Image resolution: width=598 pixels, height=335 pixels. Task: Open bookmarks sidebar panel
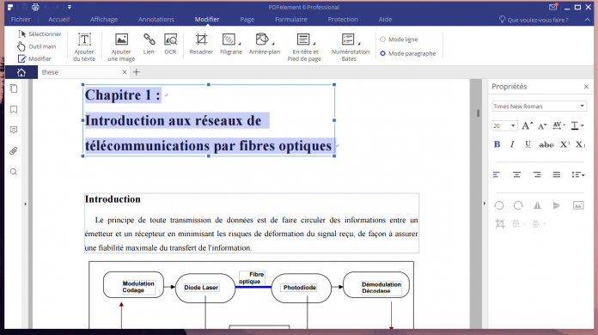coord(14,110)
